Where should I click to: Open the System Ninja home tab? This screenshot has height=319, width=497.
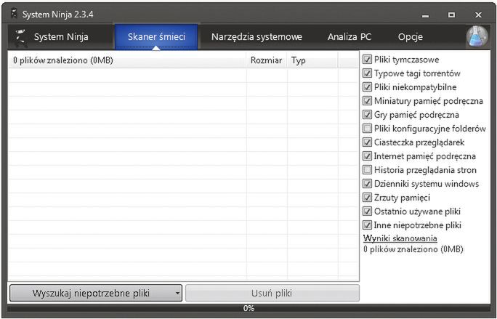(x=60, y=37)
